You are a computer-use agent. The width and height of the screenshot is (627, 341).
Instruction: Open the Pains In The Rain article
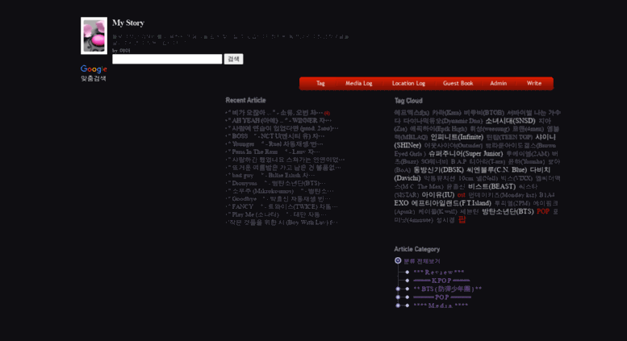click(274, 152)
